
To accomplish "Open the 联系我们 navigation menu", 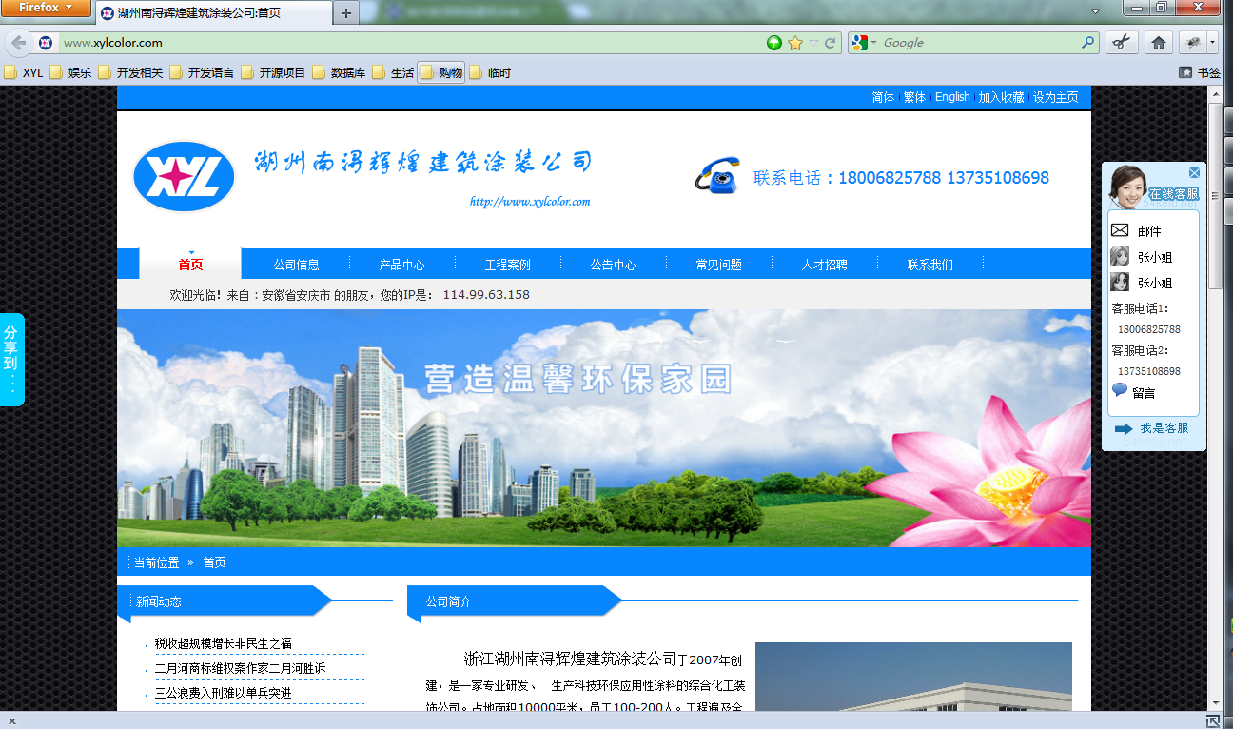I will coord(930,265).
